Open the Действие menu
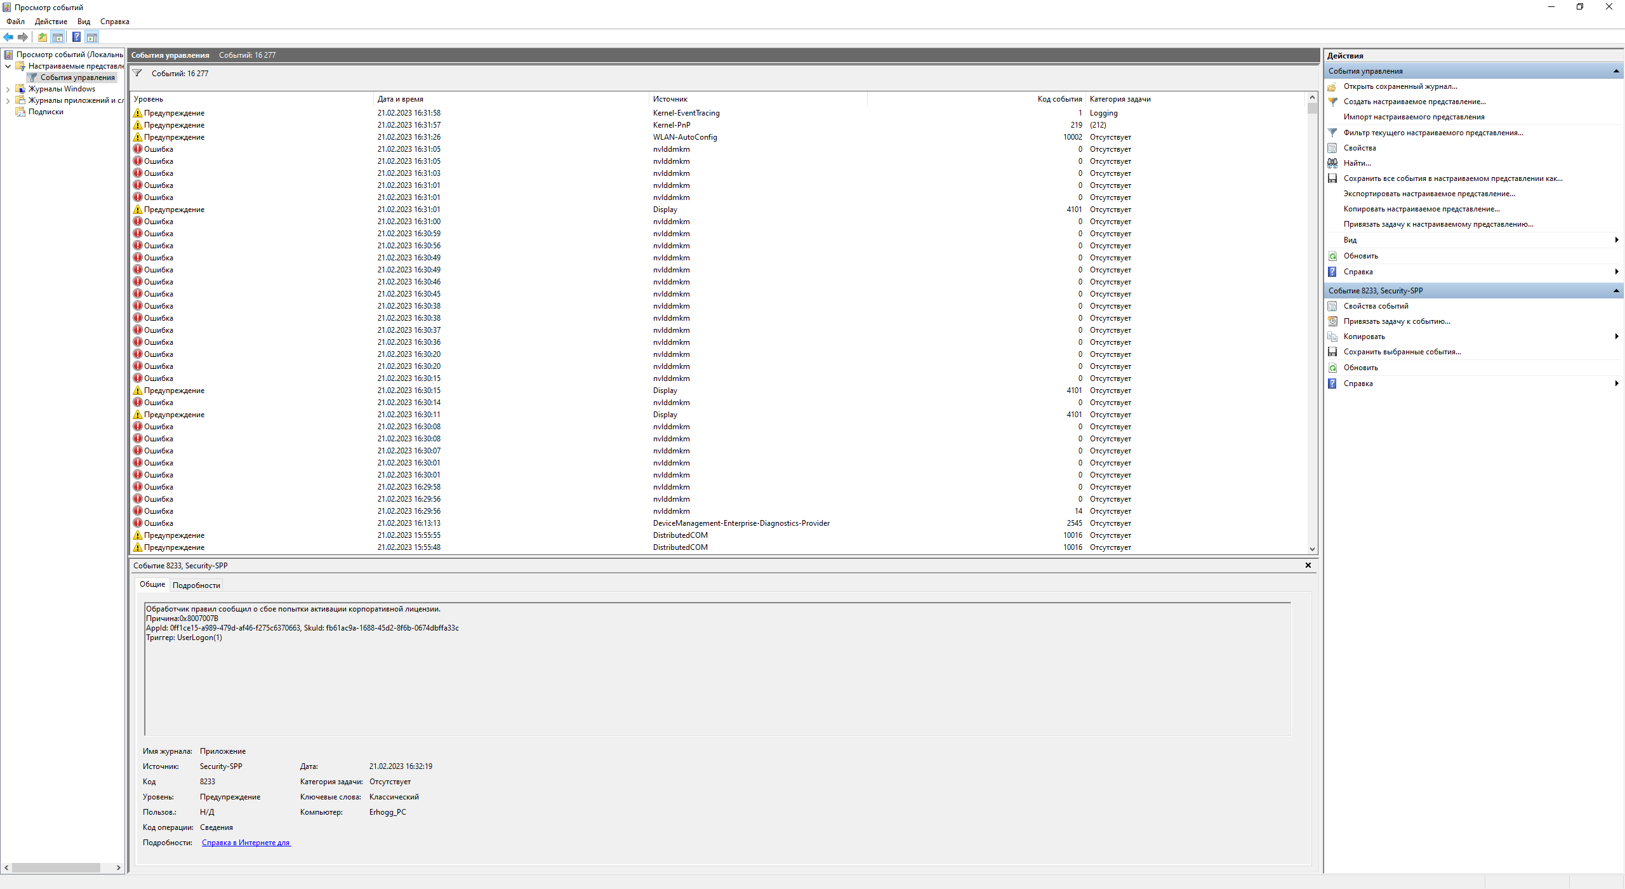This screenshot has height=889, width=1625. tap(51, 22)
